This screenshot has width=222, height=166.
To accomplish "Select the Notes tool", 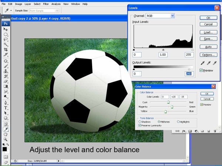I will tap(6, 124).
